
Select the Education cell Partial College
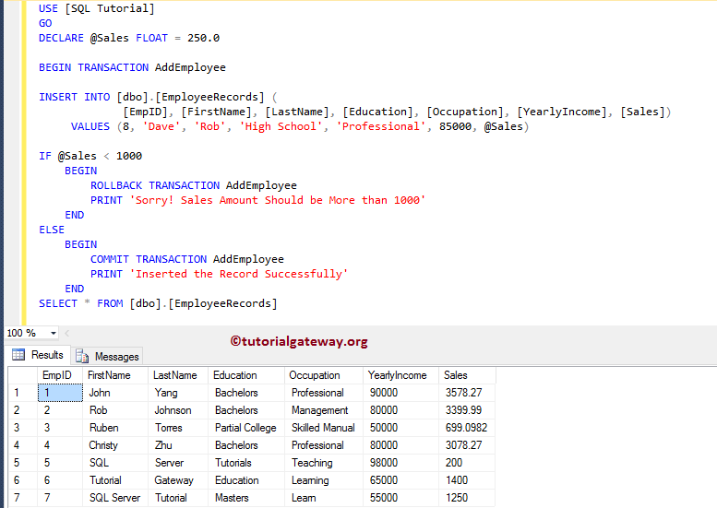(x=245, y=428)
